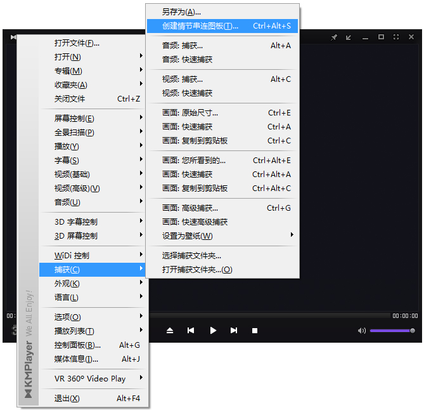The height and width of the screenshot is (410, 424).
Task: Expand the 收藏夹(A) submenu
Action: click(92, 85)
